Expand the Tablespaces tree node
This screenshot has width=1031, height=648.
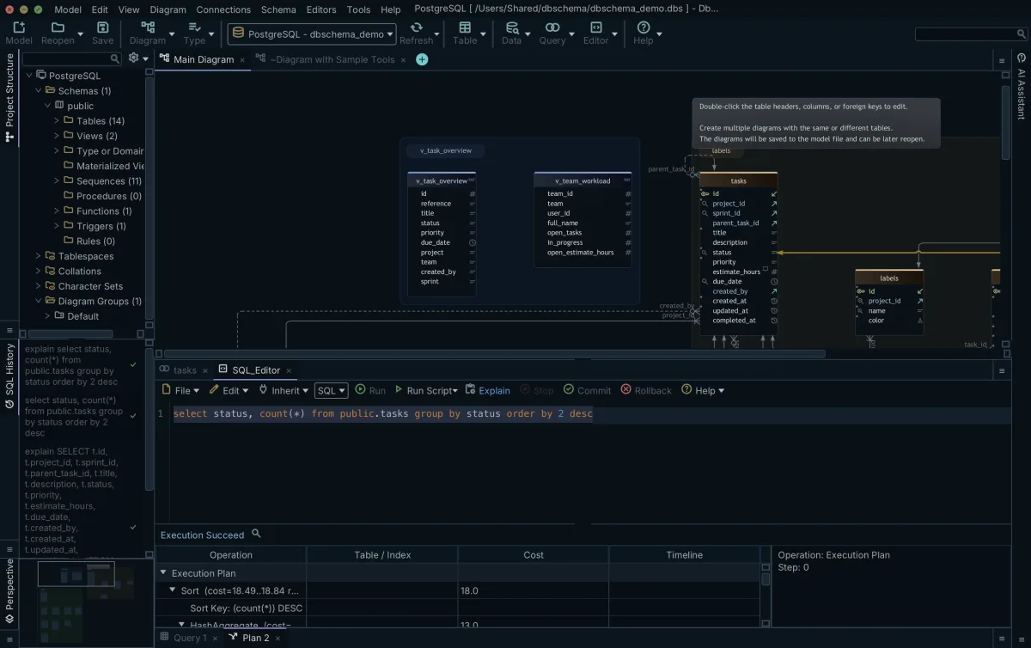[x=39, y=256]
